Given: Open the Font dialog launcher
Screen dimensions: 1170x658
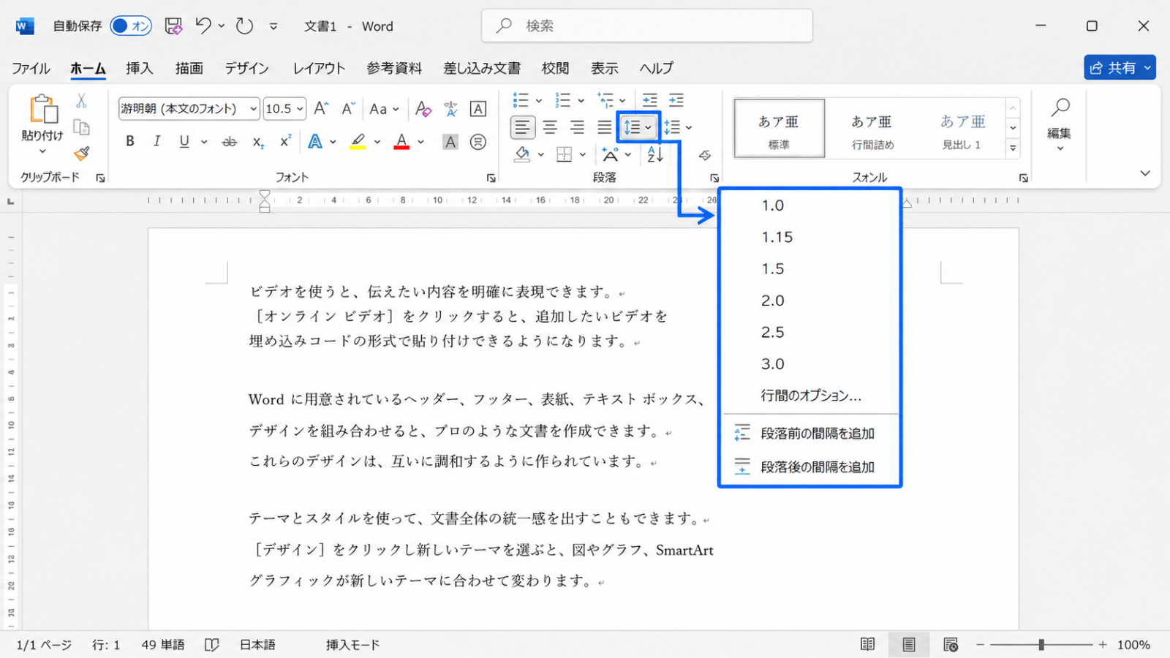Looking at the screenshot, I should 491,178.
